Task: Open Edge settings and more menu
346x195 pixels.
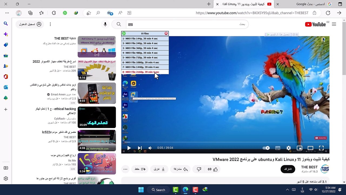Action: (x=7, y=13)
